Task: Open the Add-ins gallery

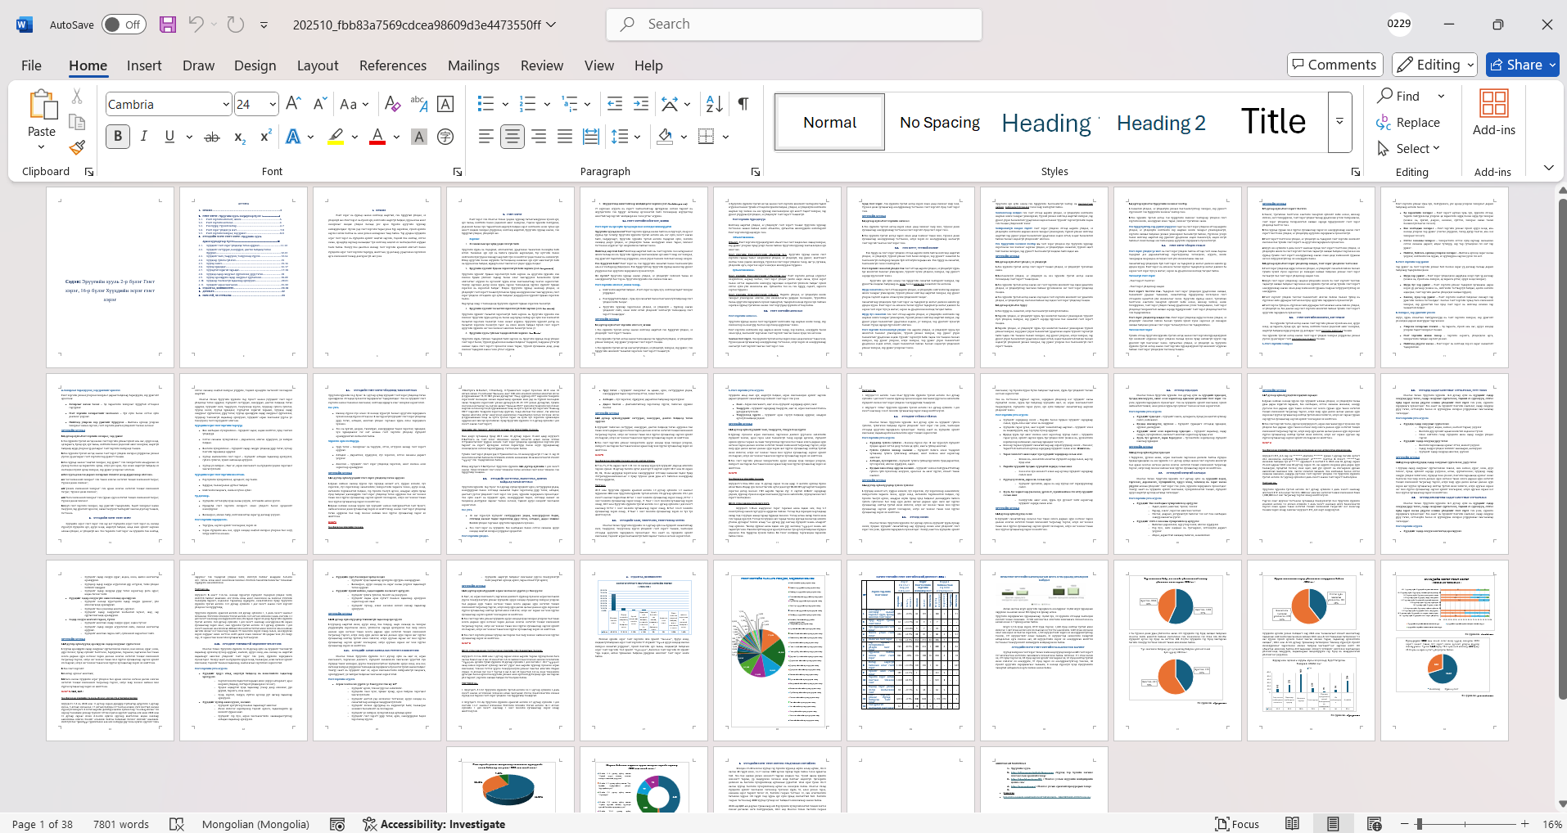Action: [x=1493, y=113]
